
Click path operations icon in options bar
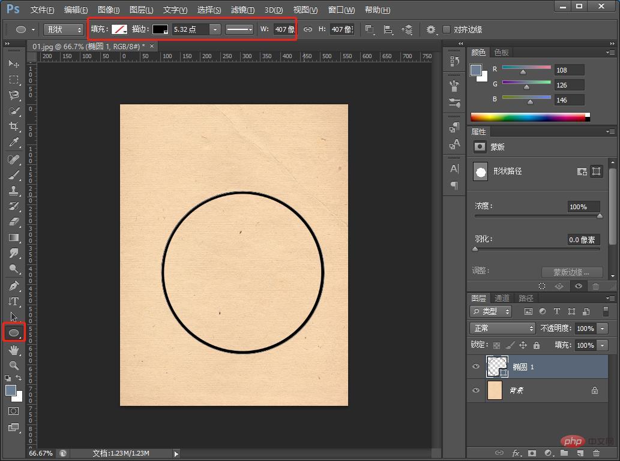click(x=369, y=29)
